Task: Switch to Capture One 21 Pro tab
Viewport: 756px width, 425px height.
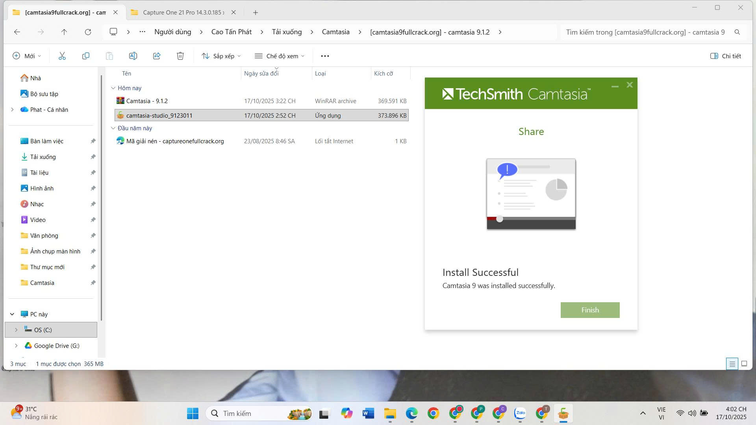Action: (183, 12)
